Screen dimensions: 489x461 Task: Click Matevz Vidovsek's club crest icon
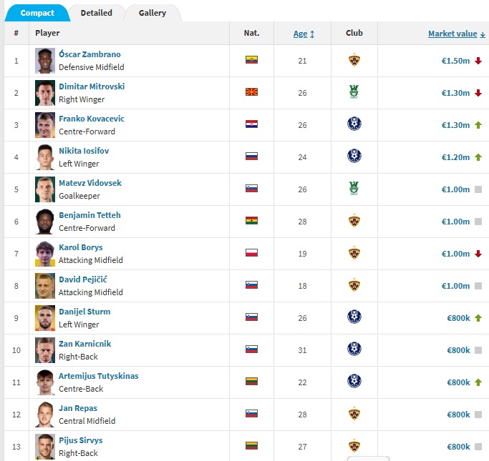[x=354, y=189]
